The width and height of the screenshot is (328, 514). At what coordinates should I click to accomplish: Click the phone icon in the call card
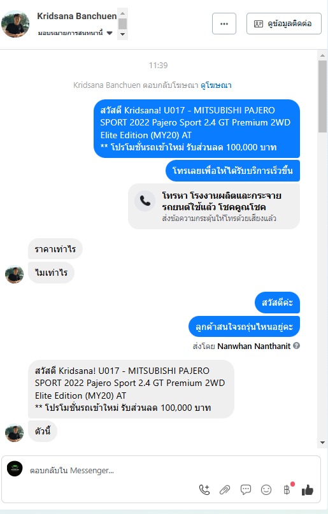point(145,201)
